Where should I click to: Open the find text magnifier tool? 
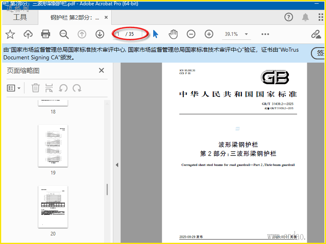(x=64, y=34)
